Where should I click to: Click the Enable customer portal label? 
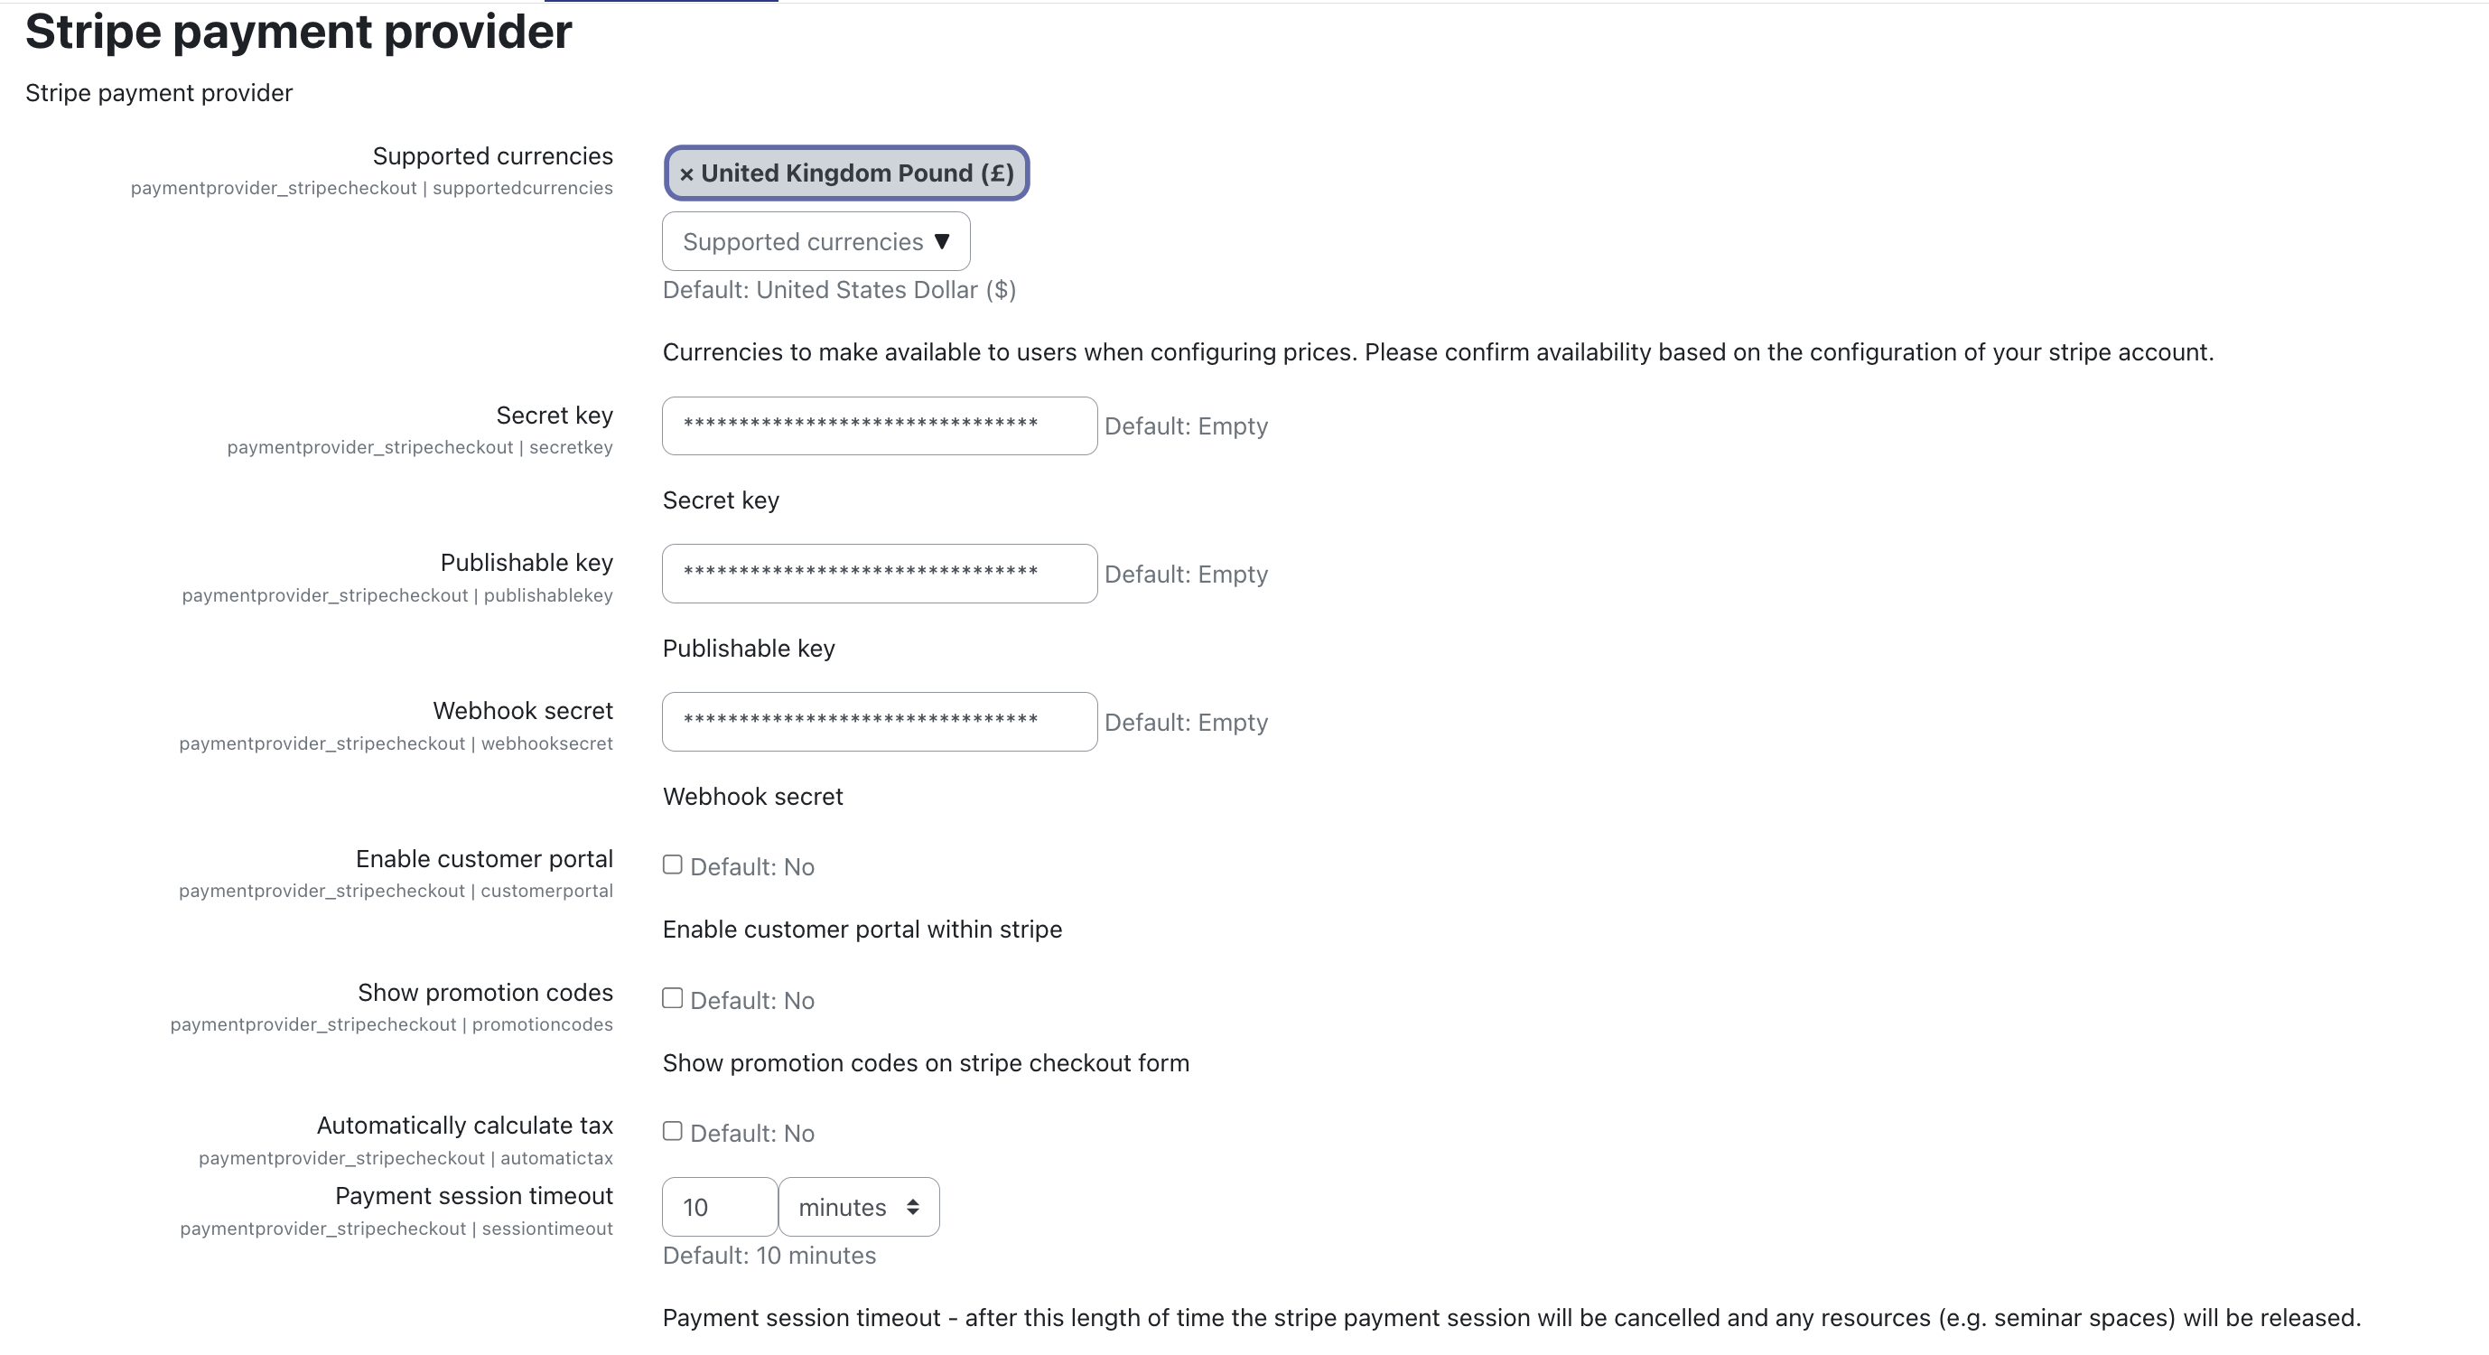[x=484, y=858]
